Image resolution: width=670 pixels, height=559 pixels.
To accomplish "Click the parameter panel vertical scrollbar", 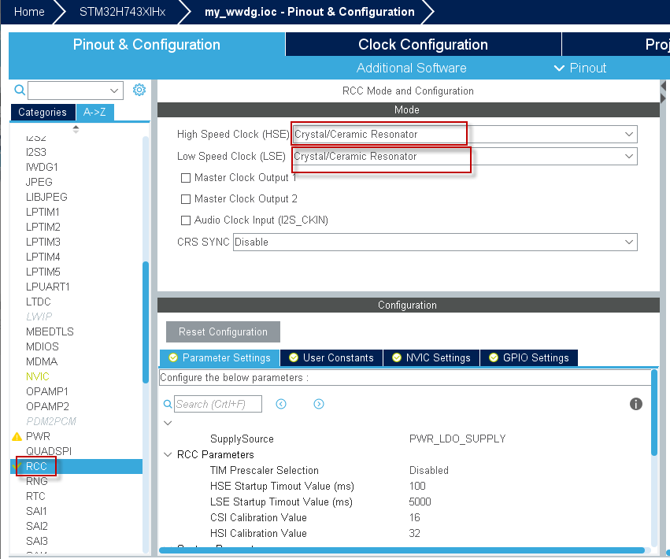I will click(x=654, y=413).
